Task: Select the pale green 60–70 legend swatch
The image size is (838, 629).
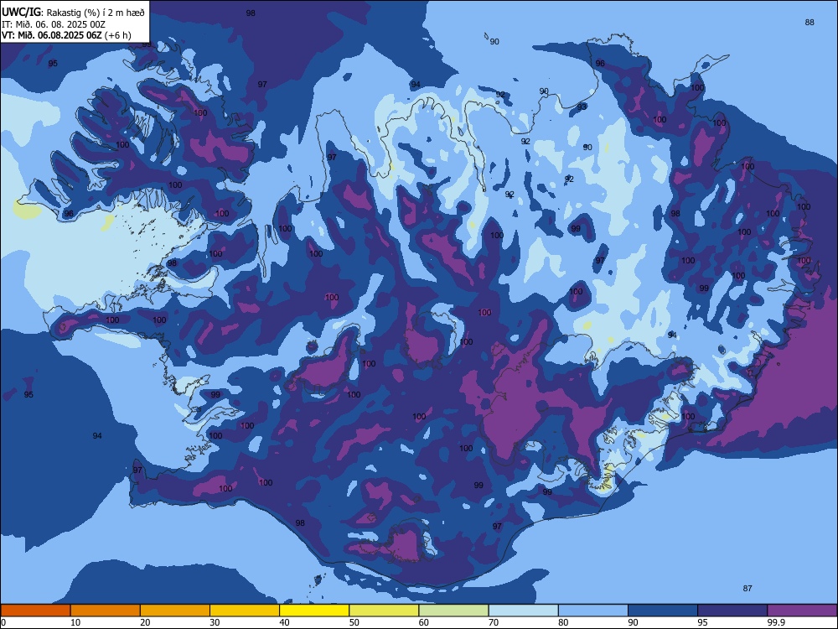Action: point(453,611)
